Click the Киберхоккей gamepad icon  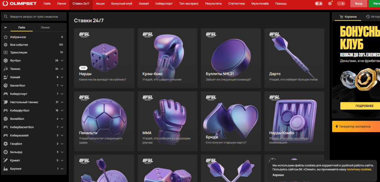6,136
